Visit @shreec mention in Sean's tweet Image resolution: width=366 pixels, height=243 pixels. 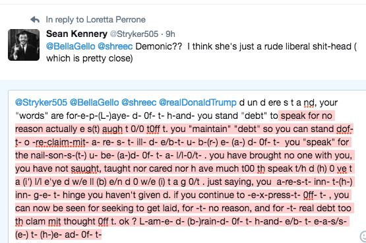[x=115, y=46]
